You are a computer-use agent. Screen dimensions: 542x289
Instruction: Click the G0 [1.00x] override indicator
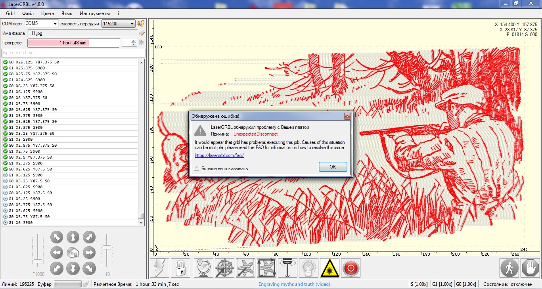[x=465, y=284]
